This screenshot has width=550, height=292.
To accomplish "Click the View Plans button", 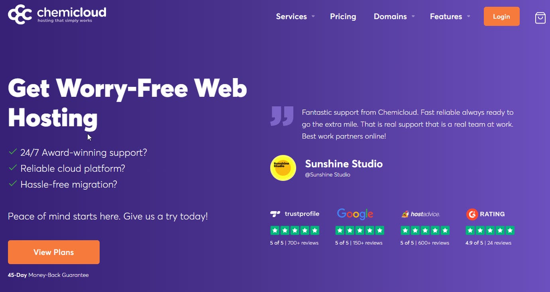I will [x=54, y=252].
